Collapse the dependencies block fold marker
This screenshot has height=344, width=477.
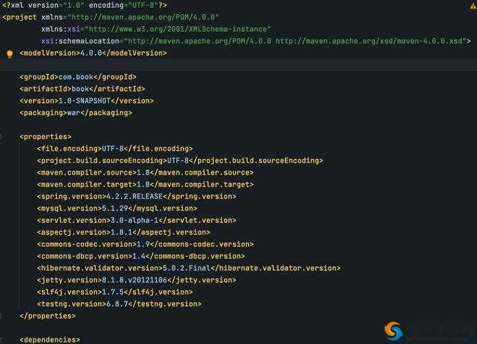1,340
